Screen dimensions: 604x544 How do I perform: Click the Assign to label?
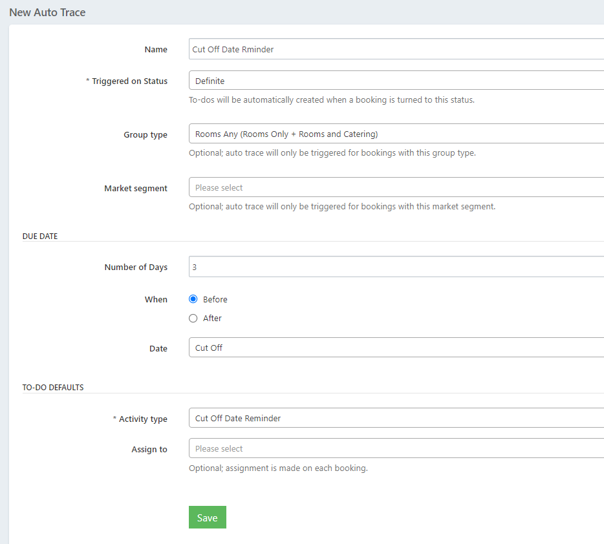tap(149, 450)
